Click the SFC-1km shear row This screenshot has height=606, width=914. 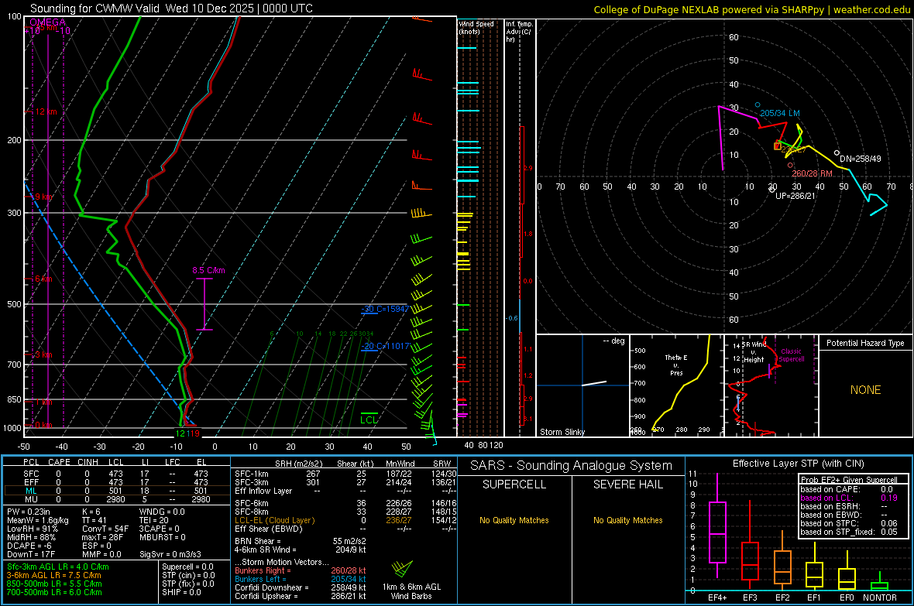click(345, 474)
